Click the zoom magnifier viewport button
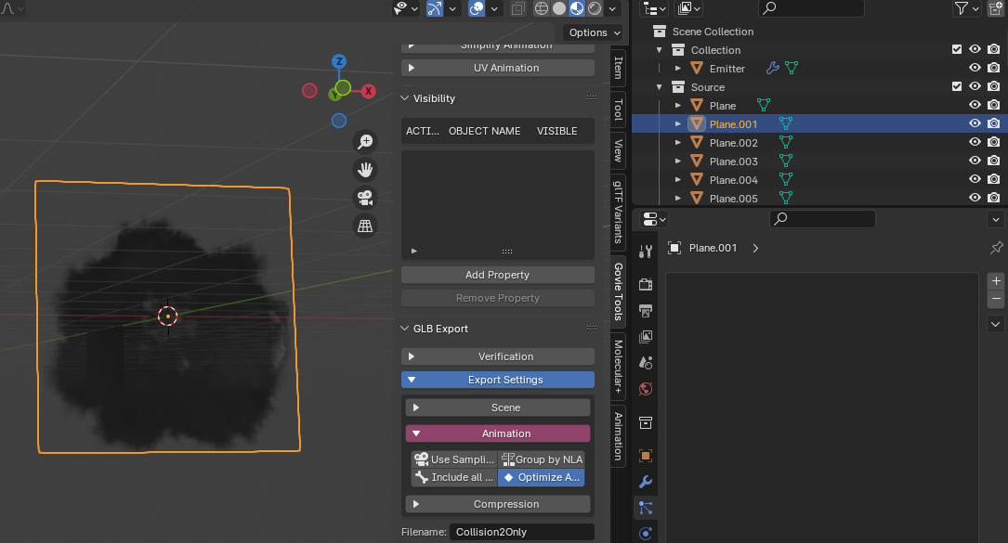 coord(365,141)
